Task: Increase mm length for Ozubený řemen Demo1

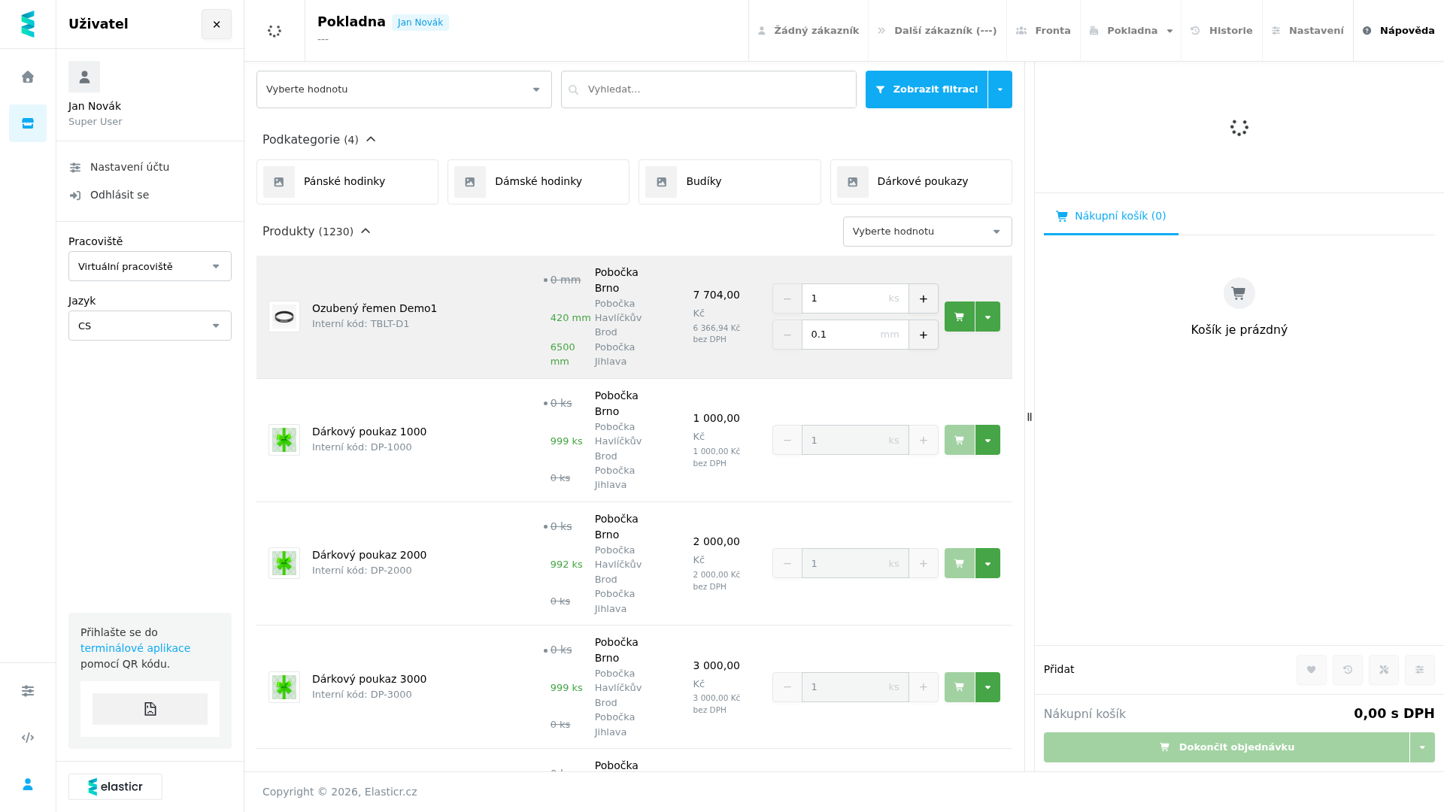Action: tap(924, 335)
